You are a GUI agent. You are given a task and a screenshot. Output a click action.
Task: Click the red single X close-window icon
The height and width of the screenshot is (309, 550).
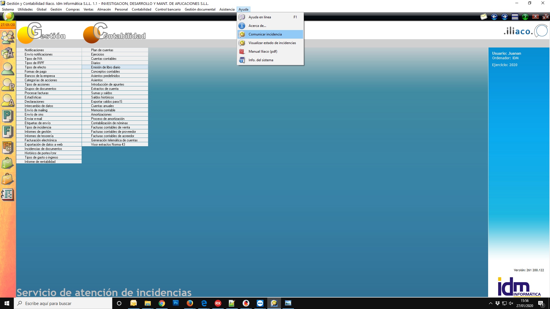(x=535, y=17)
